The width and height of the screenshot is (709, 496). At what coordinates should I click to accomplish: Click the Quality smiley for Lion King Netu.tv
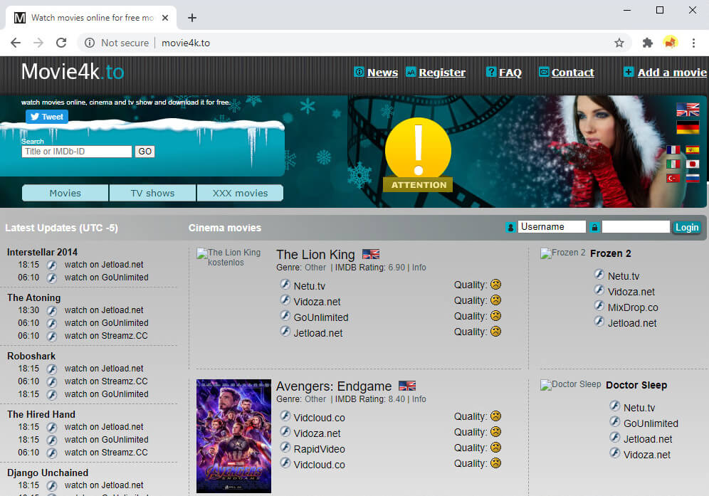point(496,285)
